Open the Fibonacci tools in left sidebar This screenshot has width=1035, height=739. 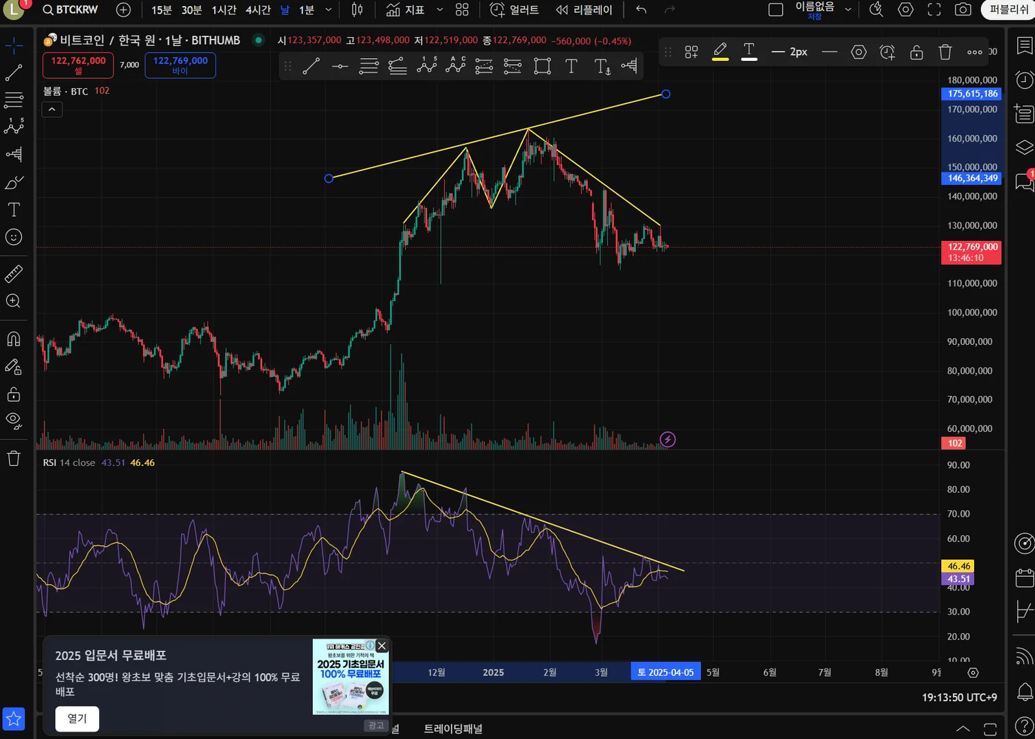click(x=14, y=100)
